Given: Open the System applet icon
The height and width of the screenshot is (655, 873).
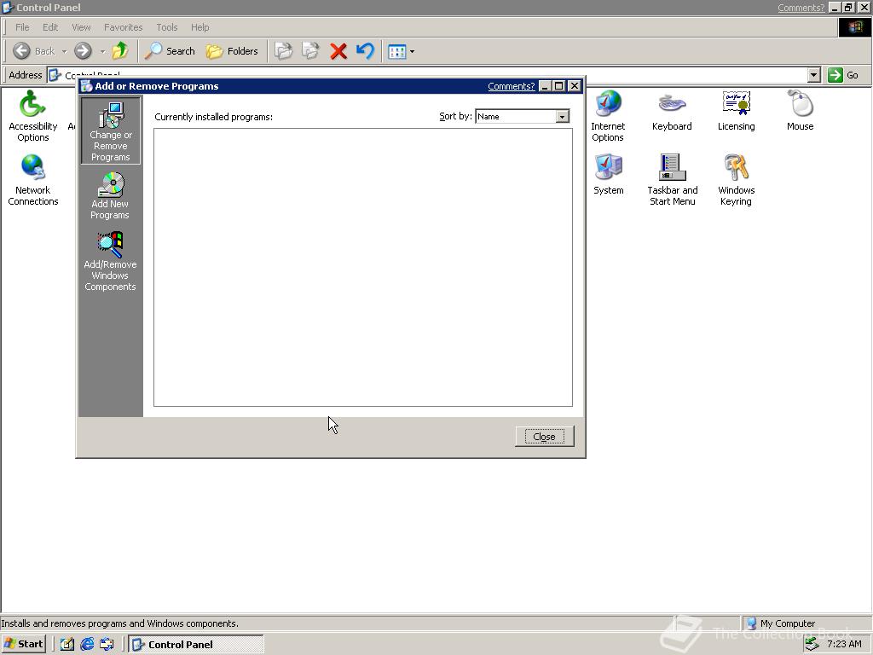Looking at the screenshot, I should point(609,174).
